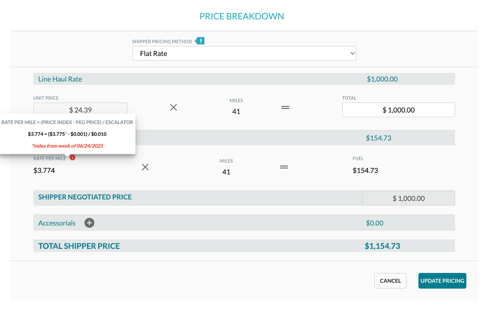Click the fuel surcharge header amount $154.73
The width and height of the screenshot is (488, 311).
(x=379, y=138)
